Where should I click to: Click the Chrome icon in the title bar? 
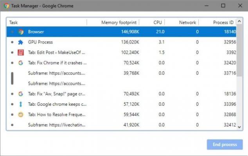(x=6, y=6)
